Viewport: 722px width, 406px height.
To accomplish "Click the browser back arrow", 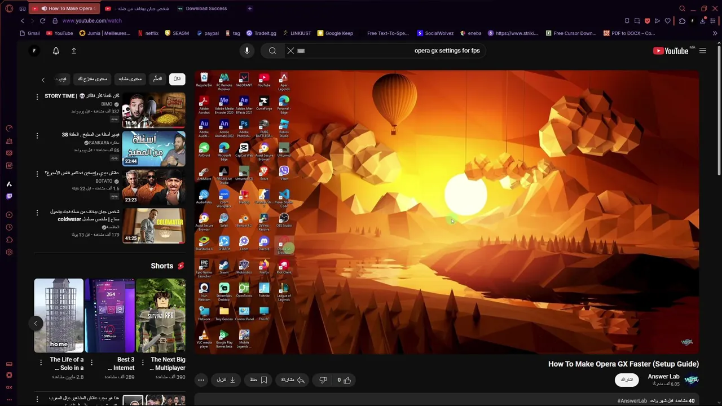I will [x=23, y=21].
